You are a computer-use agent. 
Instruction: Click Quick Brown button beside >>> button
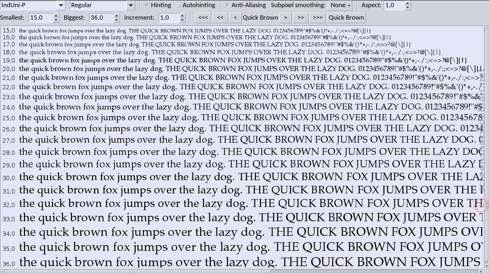click(346, 18)
